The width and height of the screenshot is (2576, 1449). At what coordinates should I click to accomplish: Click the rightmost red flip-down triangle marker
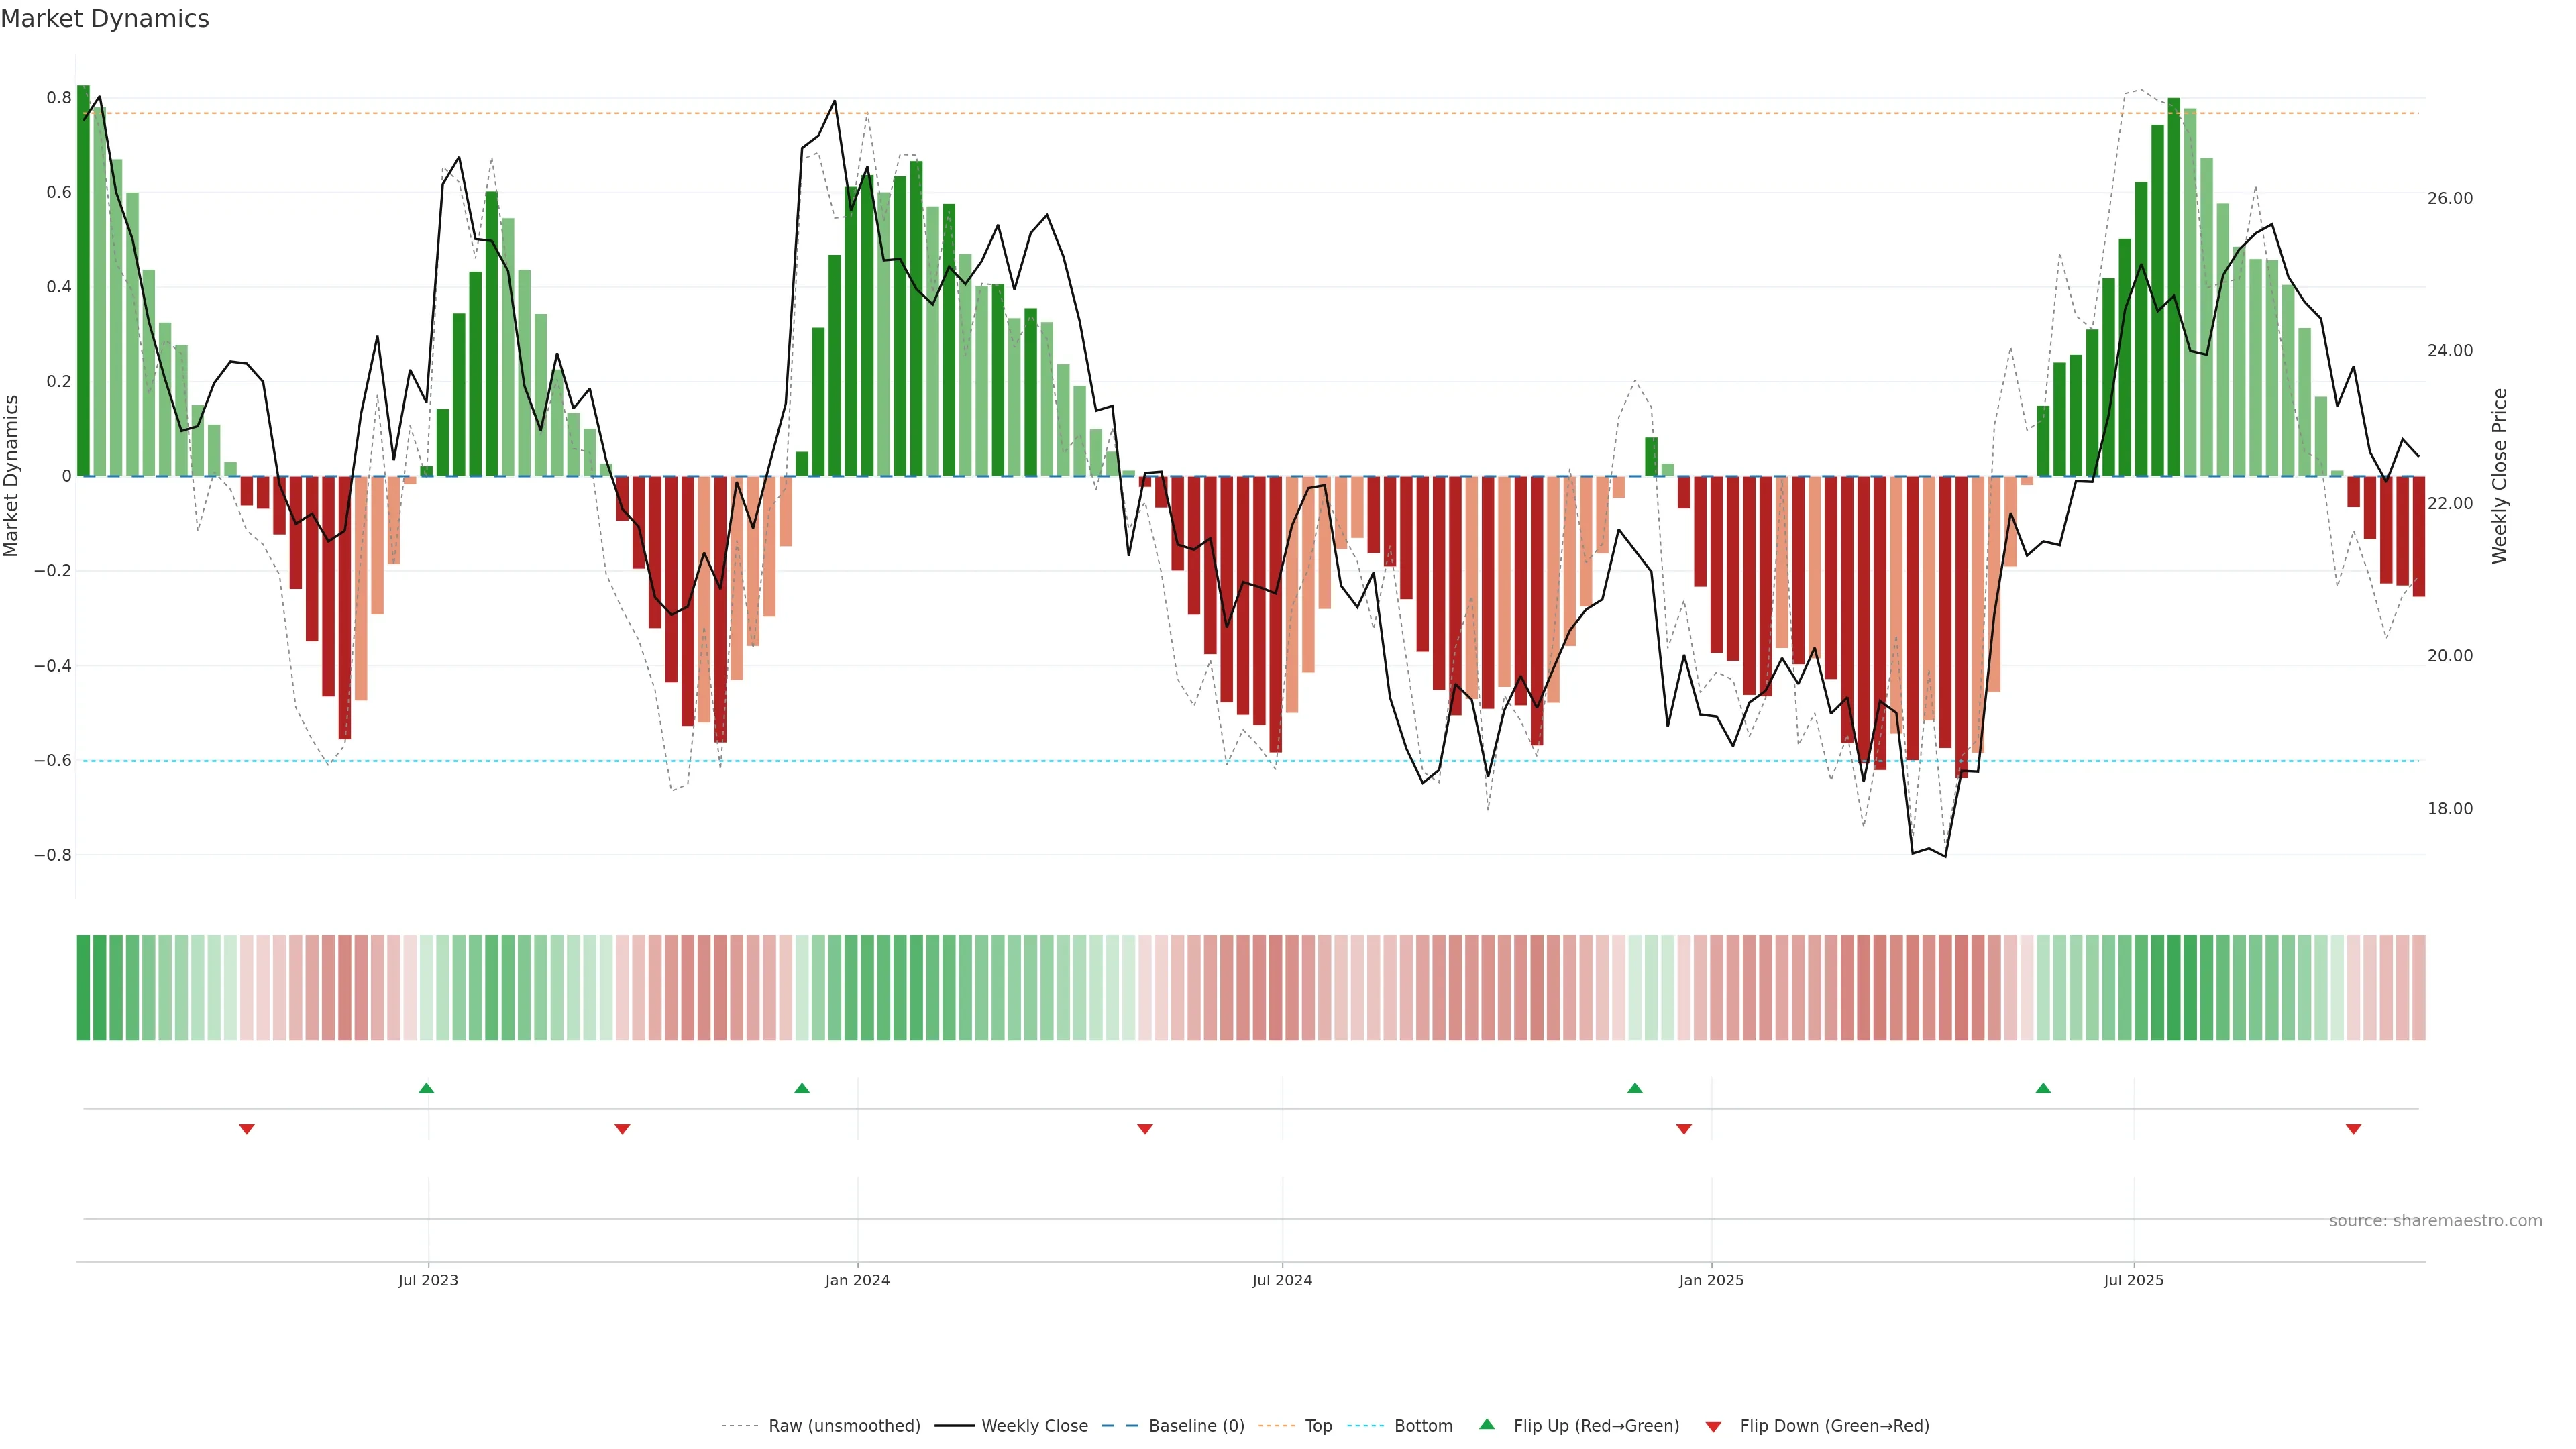(2353, 1129)
